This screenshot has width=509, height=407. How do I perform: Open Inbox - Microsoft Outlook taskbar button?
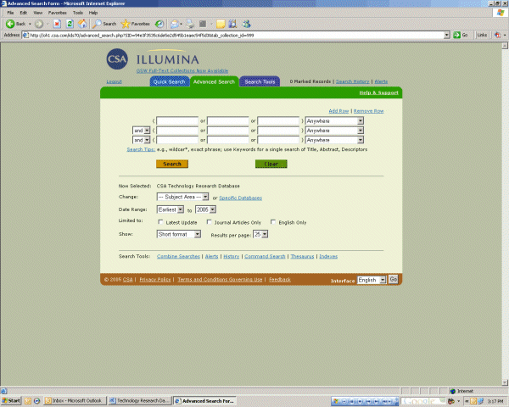(75, 400)
